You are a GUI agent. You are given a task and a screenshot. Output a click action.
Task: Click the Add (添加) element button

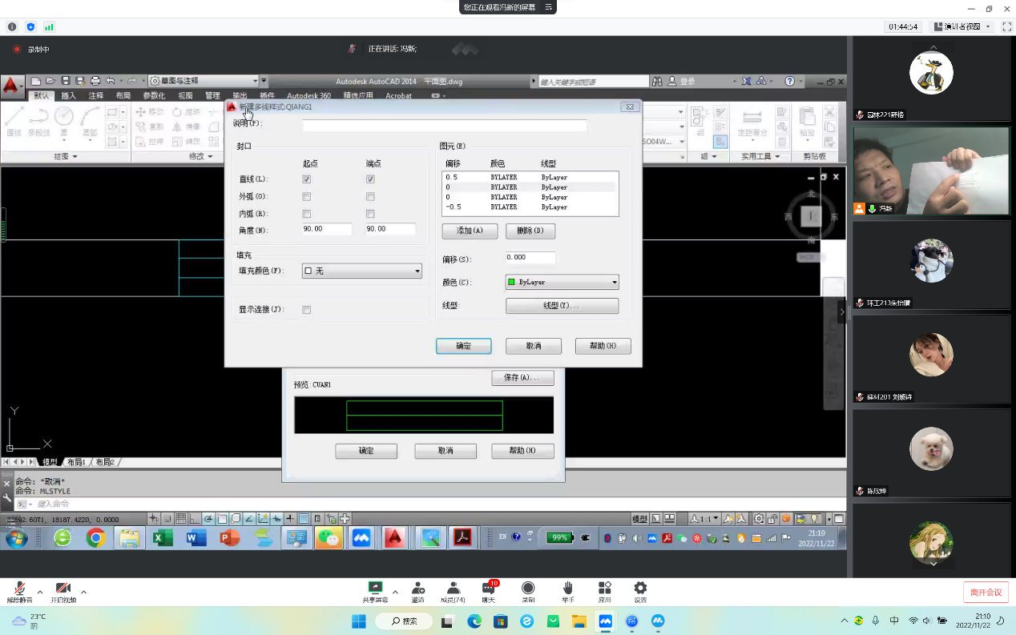coord(470,231)
